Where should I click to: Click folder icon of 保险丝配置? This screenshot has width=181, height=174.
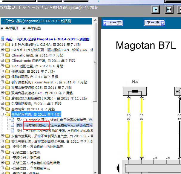(7, 77)
